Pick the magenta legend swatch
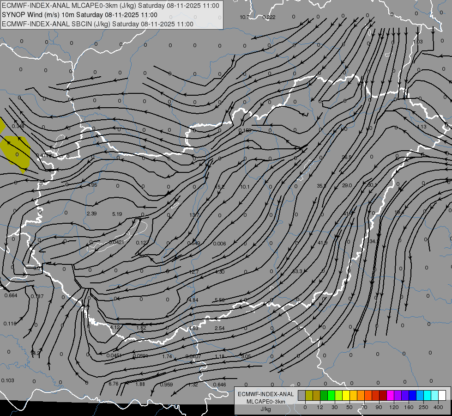The height and width of the screenshot is (416, 452). [391, 395]
